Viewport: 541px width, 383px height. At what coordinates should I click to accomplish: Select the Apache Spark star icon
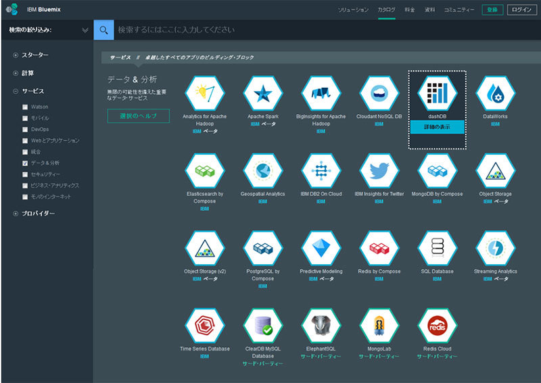tap(263, 93)
